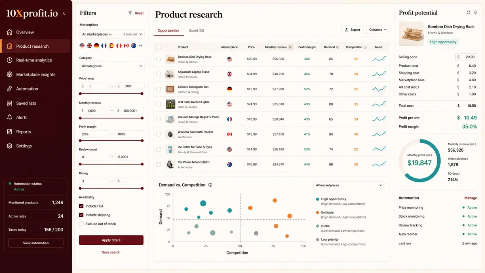The image size is (485, 273).
Task: Select the Bamboo Dish Drying Rack row checkbox
Action: pos(159,59)
